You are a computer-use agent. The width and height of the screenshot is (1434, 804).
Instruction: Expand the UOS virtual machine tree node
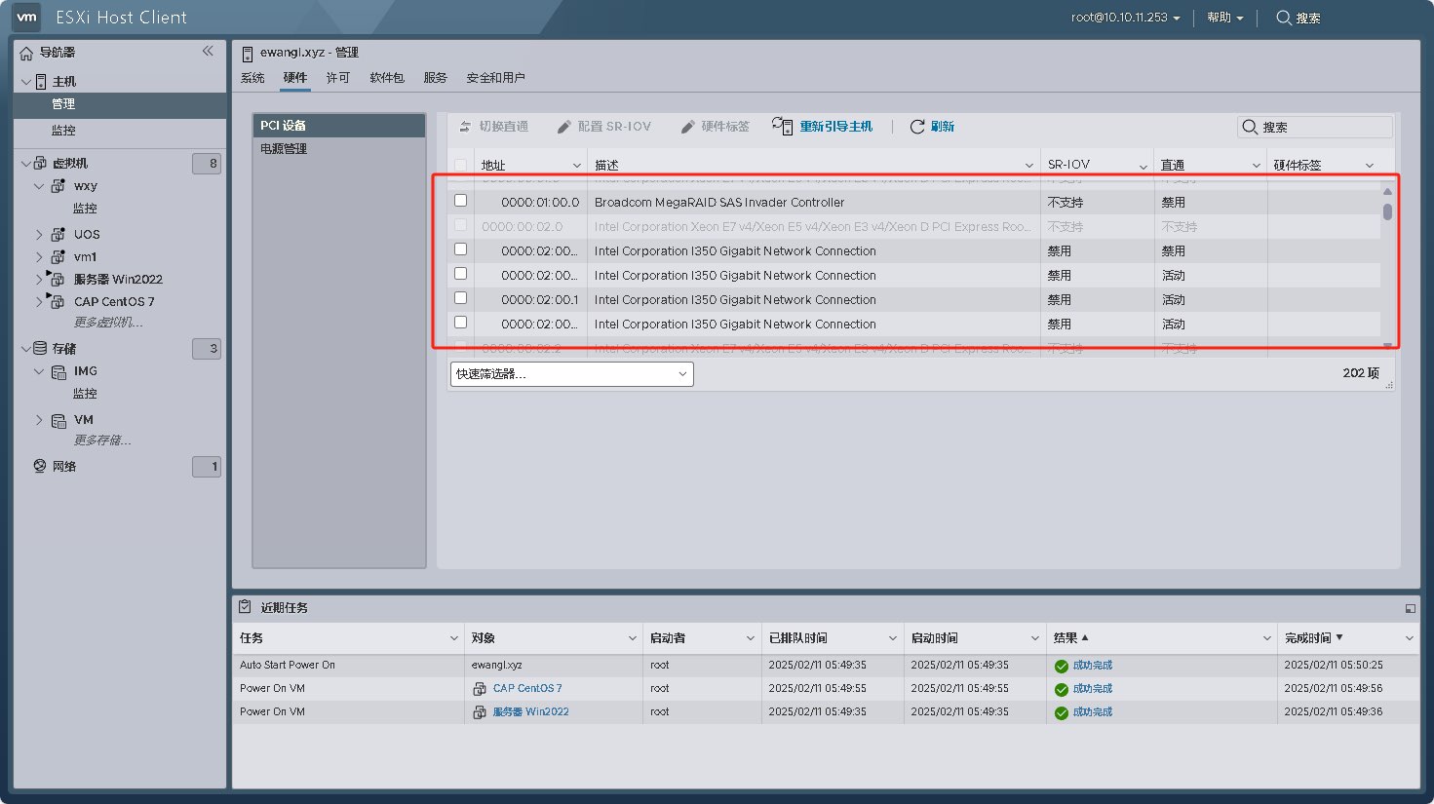click(x=39, y=234)
